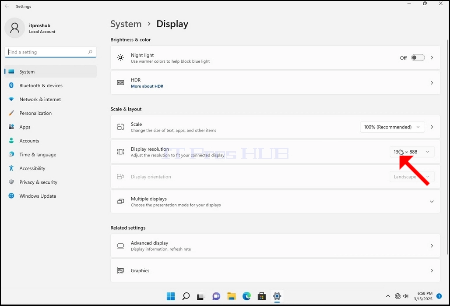
Task: Go to Bluetooth & devices
Action: click(50, 85)
